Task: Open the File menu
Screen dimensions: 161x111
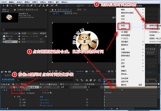Action: point(4,2)
